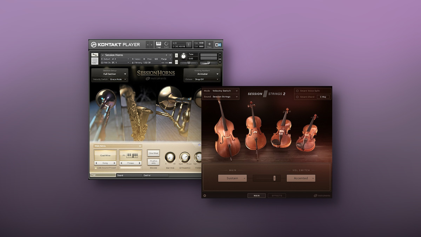
Task: Select next Session Horns instrument preset arrow
Action: (170, 55)
